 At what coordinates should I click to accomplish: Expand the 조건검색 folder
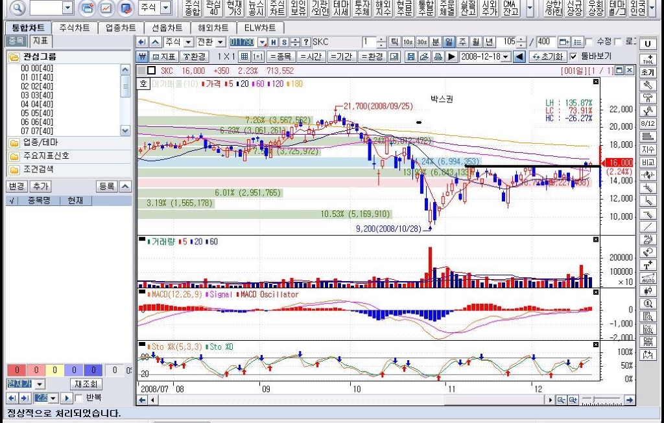coord(69,170)
